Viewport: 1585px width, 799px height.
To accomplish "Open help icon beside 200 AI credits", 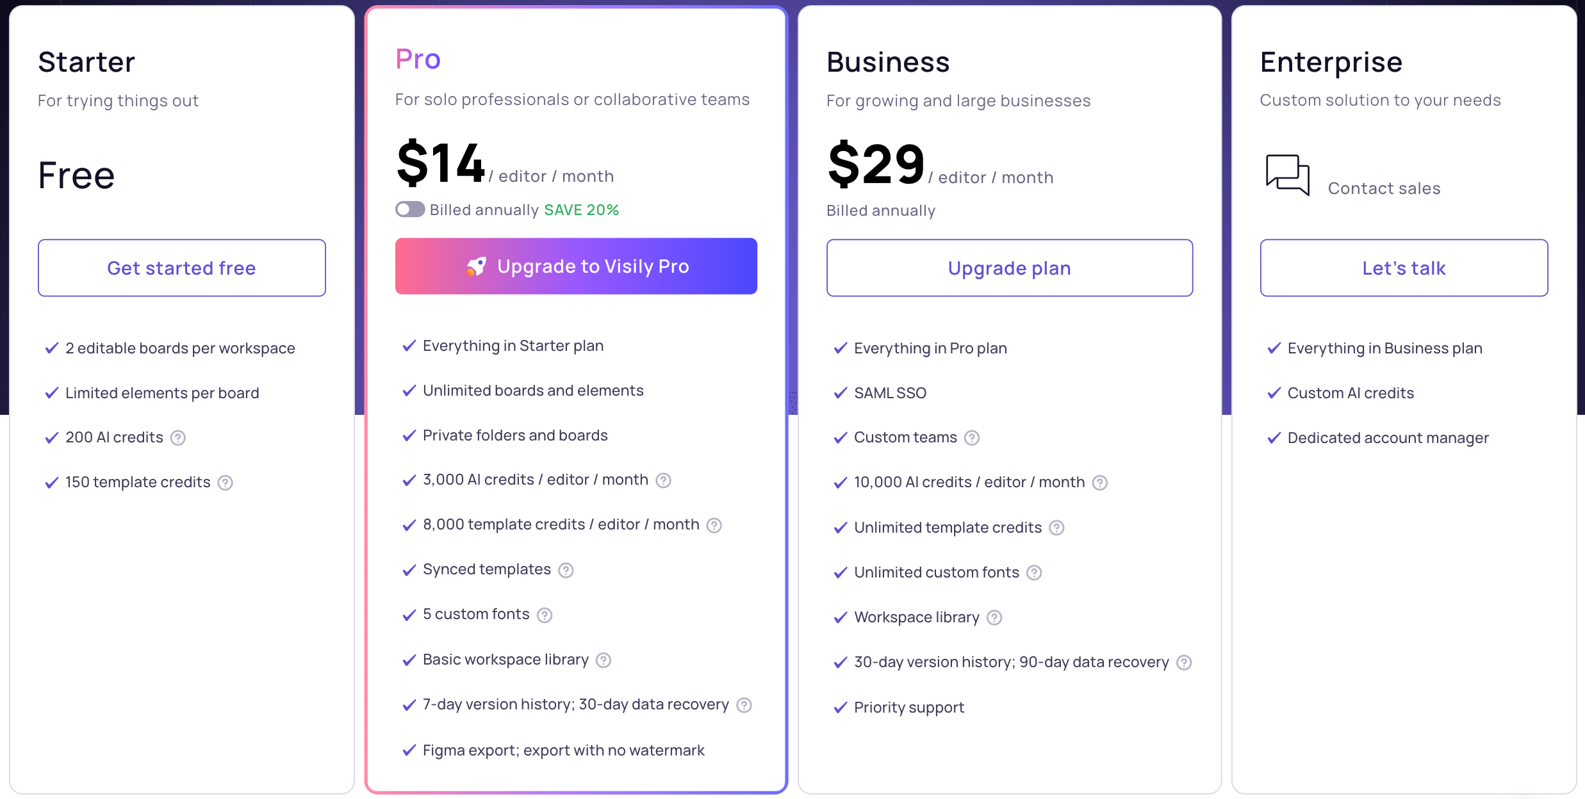I will [178, 438].
